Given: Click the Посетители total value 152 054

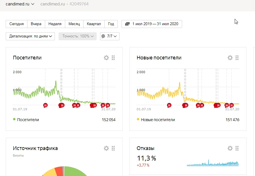Looking at the screenshot, I should [x=109, y=120].
